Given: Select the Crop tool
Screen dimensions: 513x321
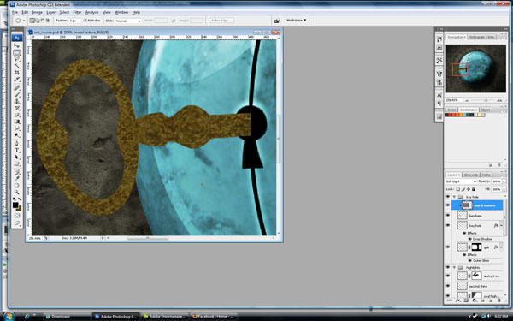Looking at the screenshot, I should pyautogui.click(x=17, y=73).
